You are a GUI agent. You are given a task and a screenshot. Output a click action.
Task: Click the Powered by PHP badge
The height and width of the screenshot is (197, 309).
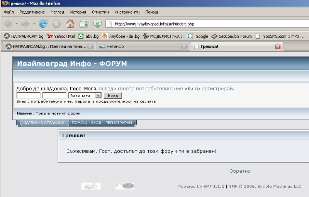coord(125,186)
